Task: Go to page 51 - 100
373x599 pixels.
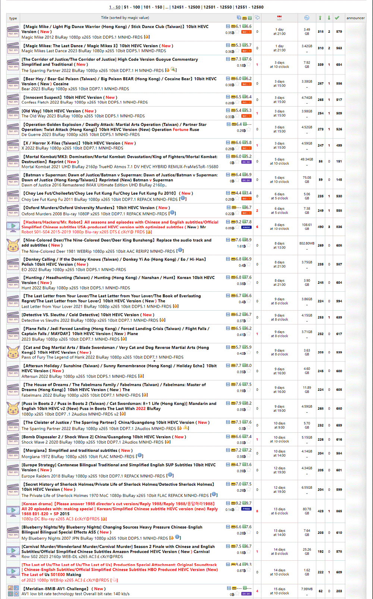Action: point(132,7)
